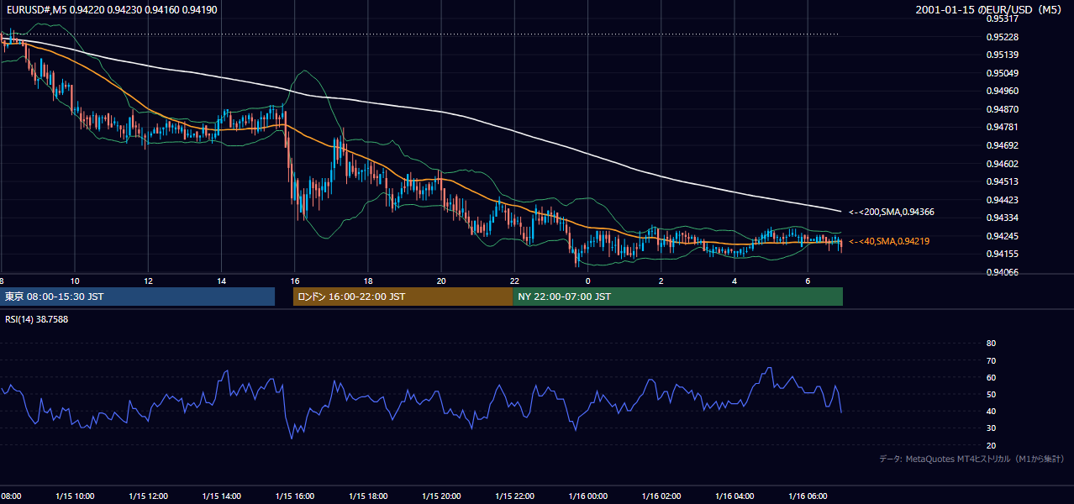Click price scale value 0.94423

coord(1003,200)
